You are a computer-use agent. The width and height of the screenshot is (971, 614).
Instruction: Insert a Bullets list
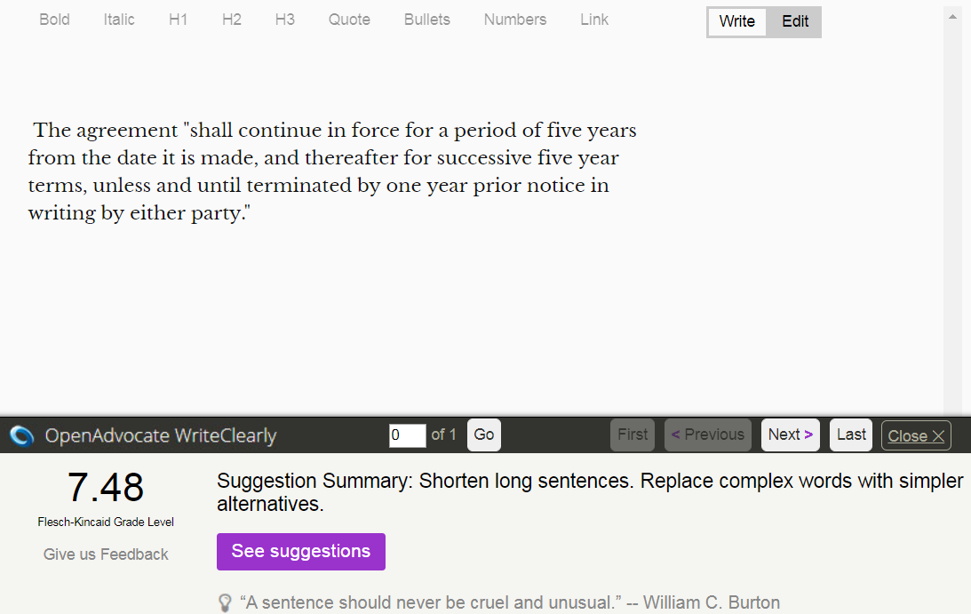(426, 20)
